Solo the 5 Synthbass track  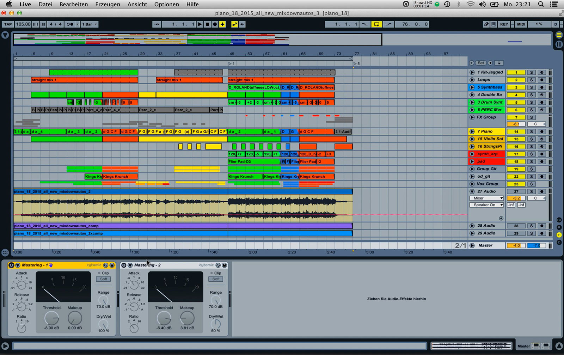pyautogui.click(x=531, y=87)
